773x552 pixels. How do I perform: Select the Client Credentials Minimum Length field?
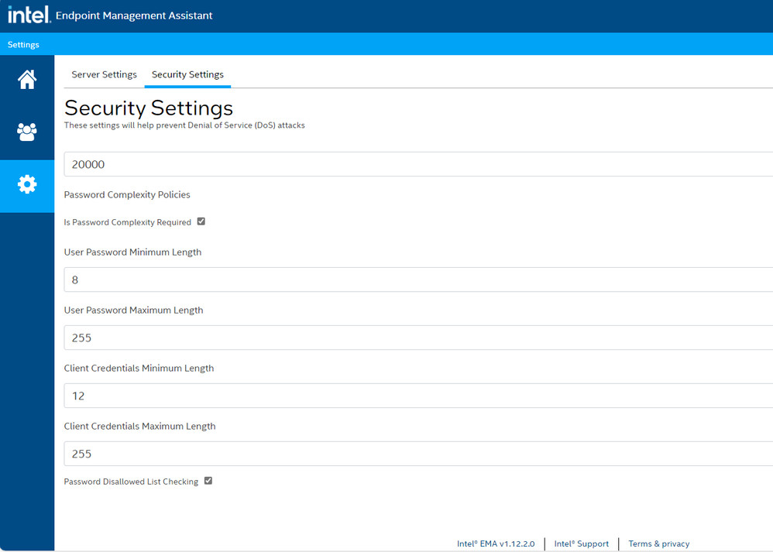point(418,396)
